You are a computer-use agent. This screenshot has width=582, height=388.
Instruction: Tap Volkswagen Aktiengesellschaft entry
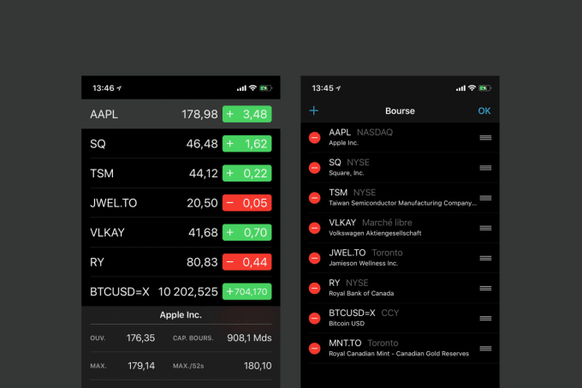[x=375, y=233]
